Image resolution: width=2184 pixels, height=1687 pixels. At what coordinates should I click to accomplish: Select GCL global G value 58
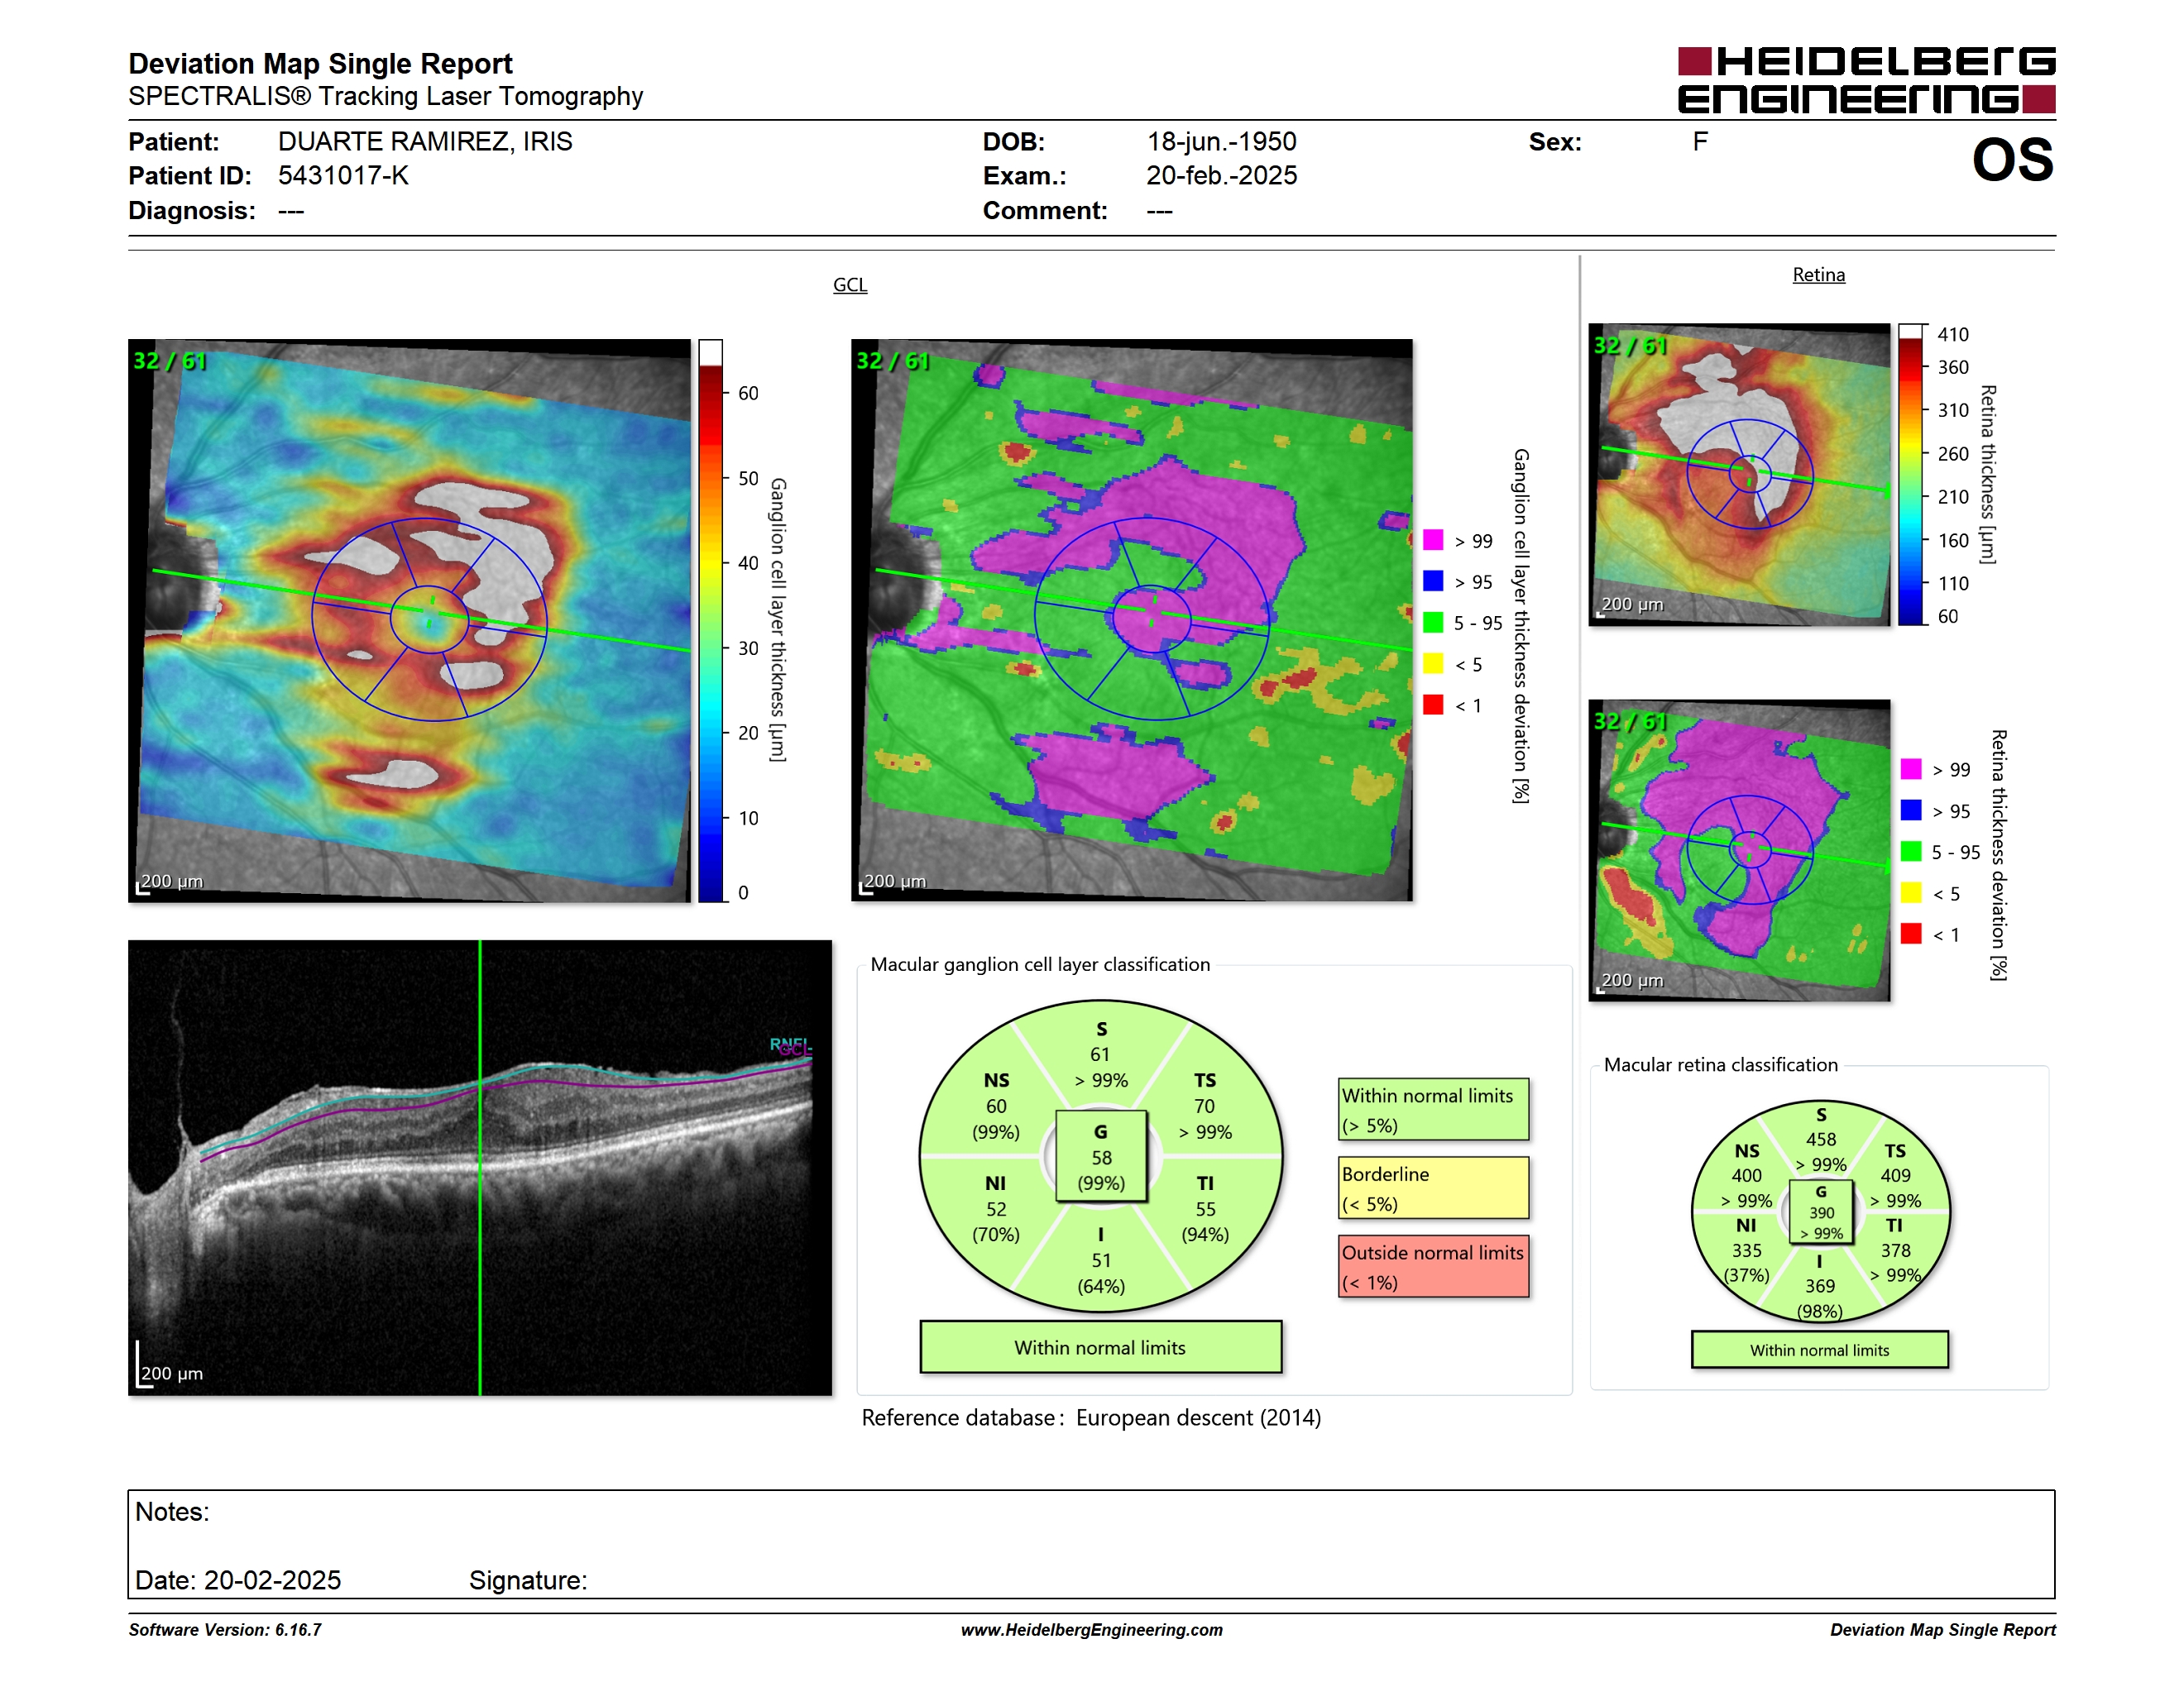tap(1101, 1157)
